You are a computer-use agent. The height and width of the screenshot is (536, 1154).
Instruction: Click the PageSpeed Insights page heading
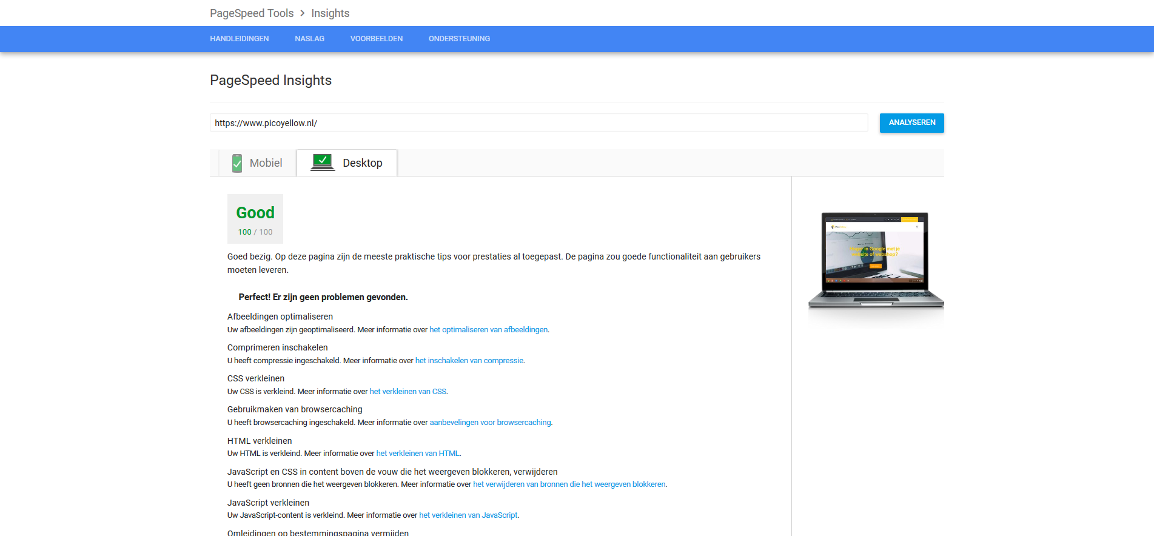click(270, 81)
